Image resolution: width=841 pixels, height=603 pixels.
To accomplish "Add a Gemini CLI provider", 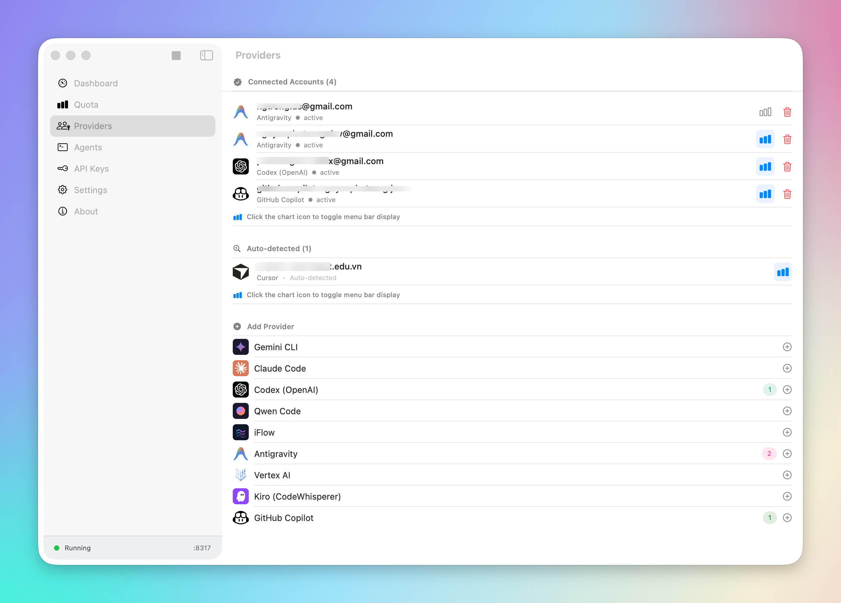I will (787, 347).
